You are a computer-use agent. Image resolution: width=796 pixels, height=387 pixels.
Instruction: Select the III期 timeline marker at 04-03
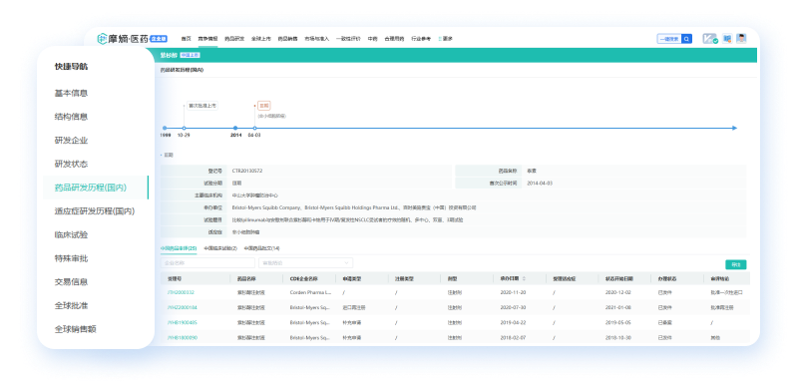[263, 106]
